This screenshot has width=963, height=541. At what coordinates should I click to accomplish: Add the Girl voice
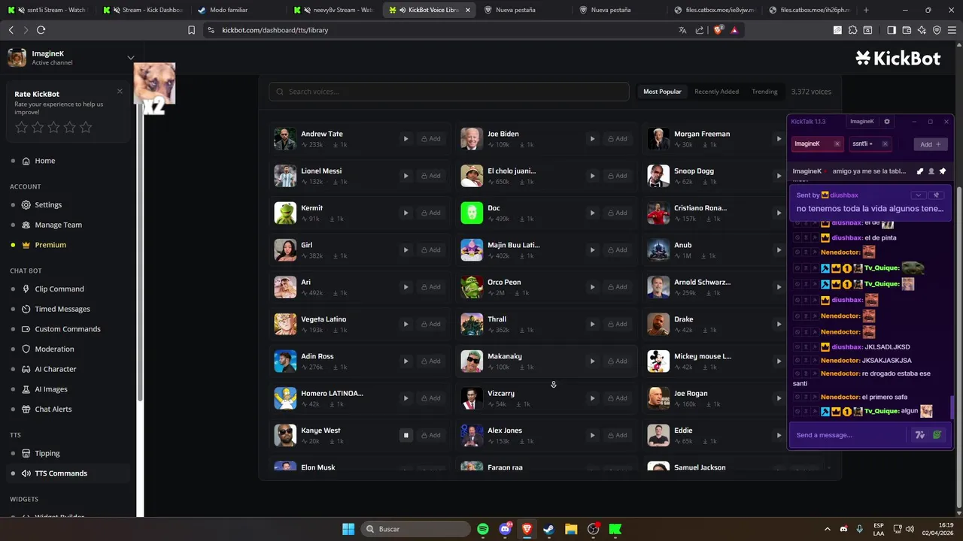[x=431, y=249]
